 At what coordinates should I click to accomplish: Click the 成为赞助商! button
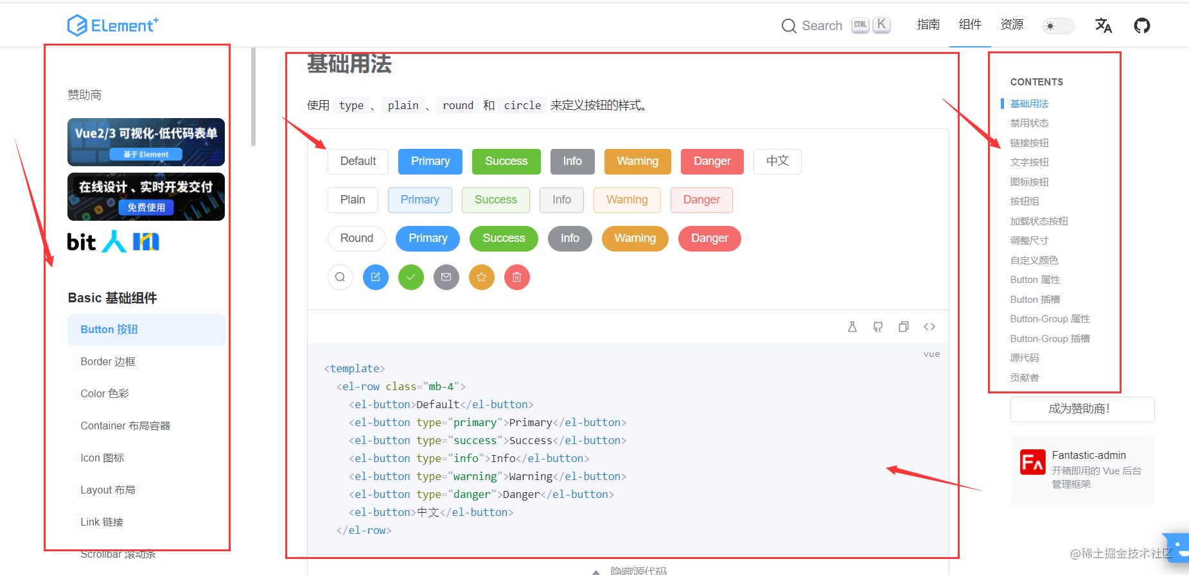(x=1082, y=409)
